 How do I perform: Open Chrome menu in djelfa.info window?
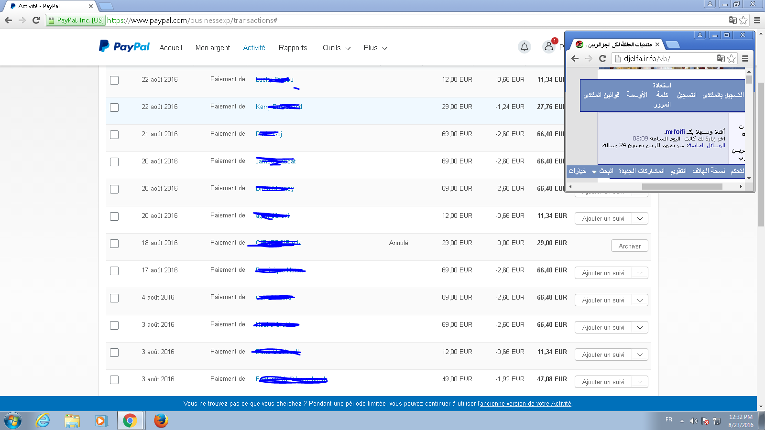click(745, 58)
